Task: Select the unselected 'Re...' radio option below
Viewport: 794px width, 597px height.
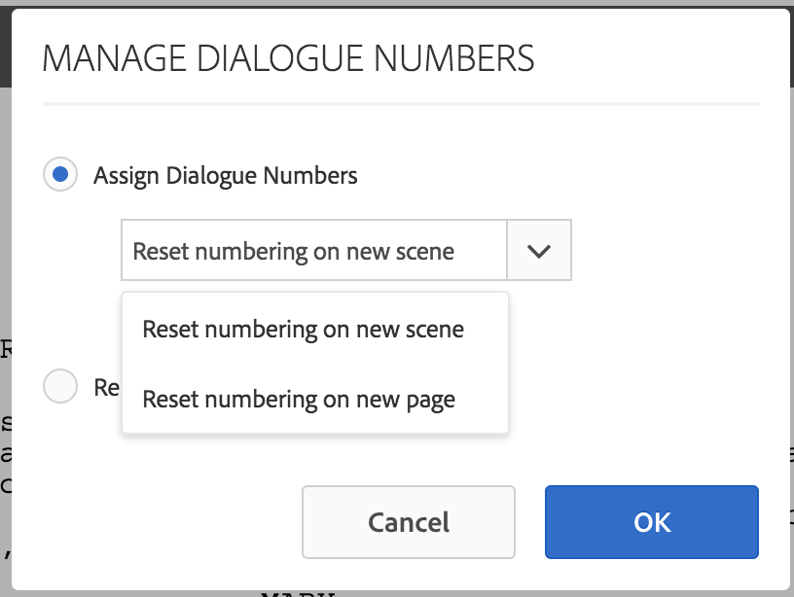Action: coord(60,386)
